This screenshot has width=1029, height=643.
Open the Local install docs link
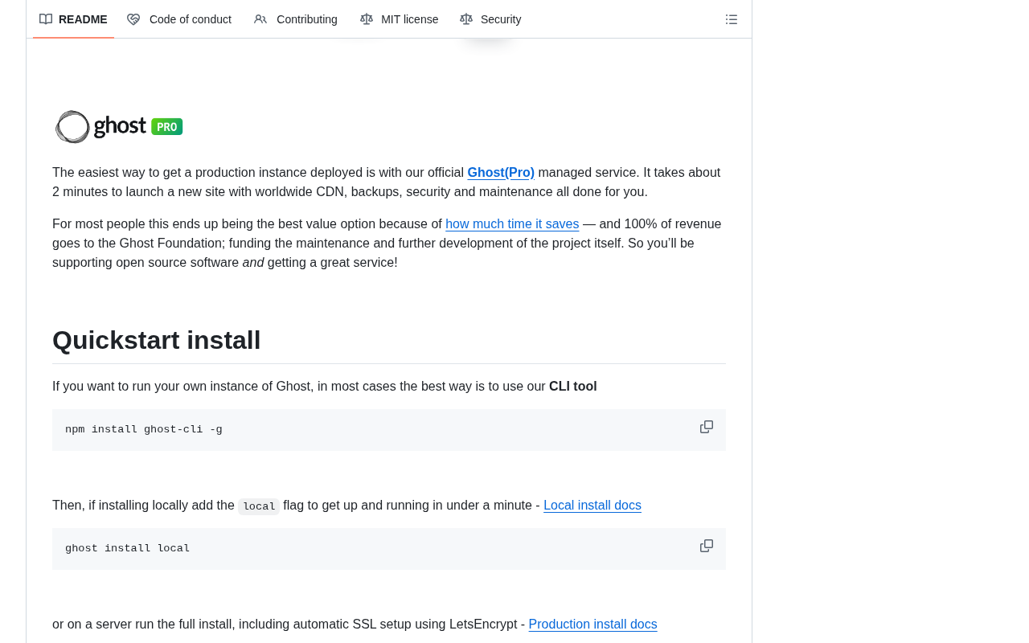pos(592,506)
